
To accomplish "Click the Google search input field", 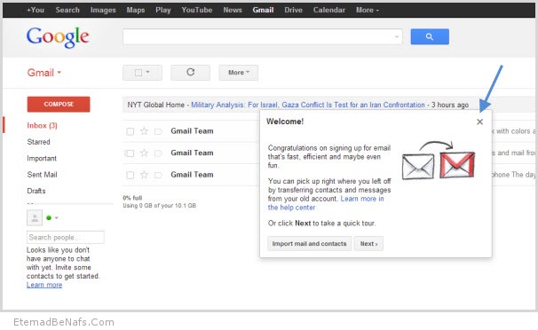I will [x=263, y=36].
